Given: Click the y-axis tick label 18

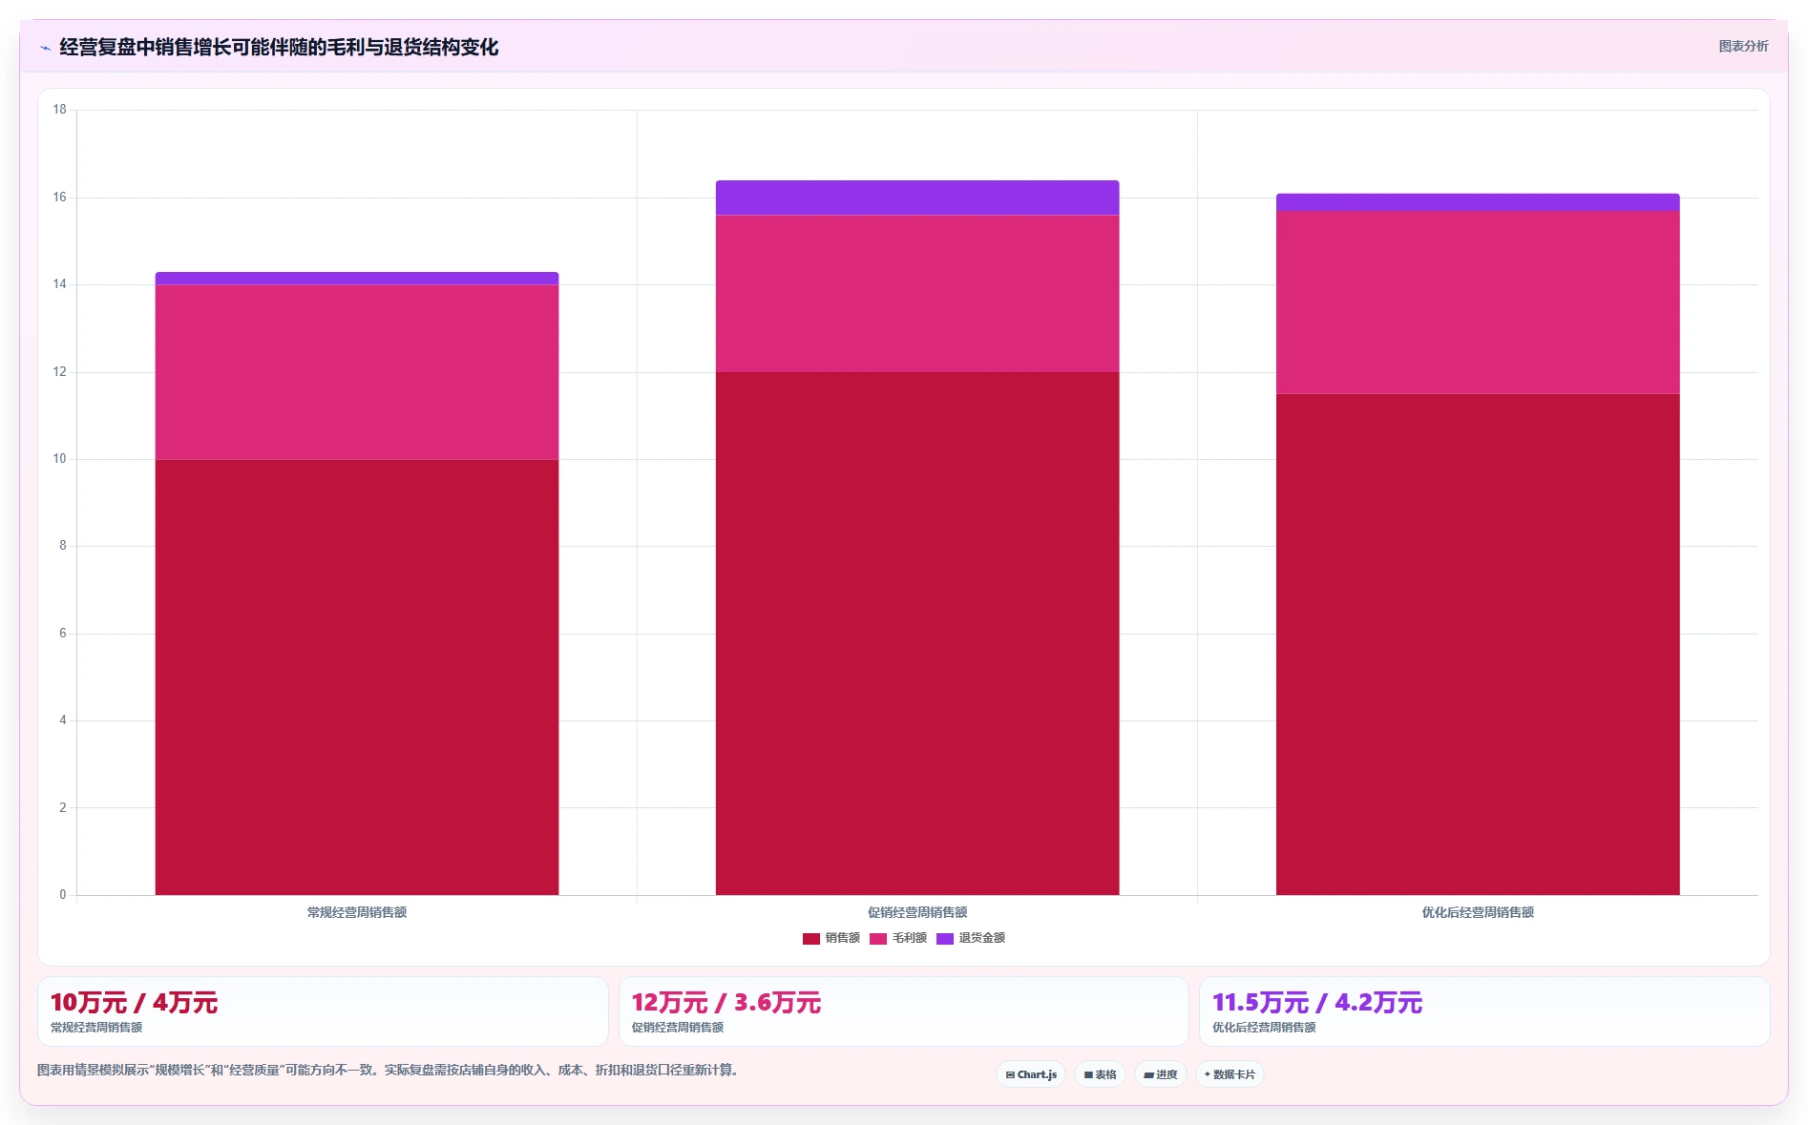Looking at the screenshot, I should pyautogui.click(x=60, y=110).
